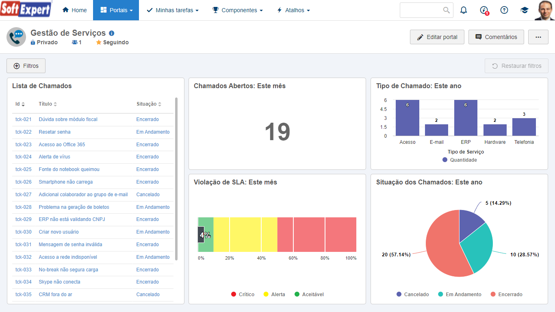Screen dimensions: 555x312
Task: Expand the Componentes dropdown
Action: [237, 10]
